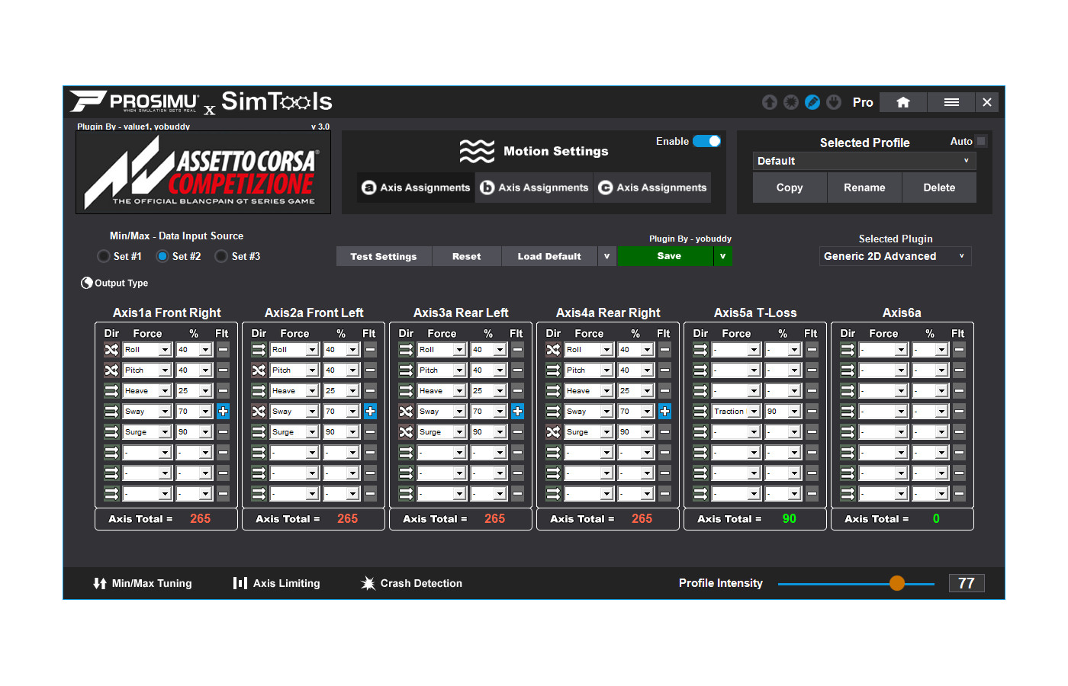This screenshot has height=686, width=1068.
Task: Click the Test Settings button
Action: tap(384, 256)
